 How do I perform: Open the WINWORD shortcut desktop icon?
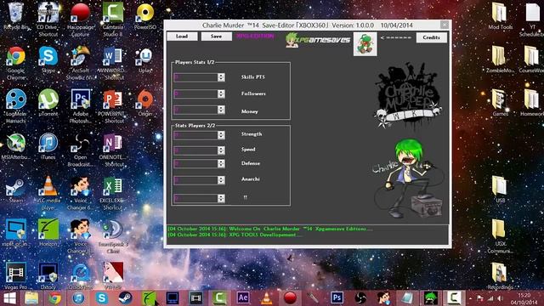113,62
